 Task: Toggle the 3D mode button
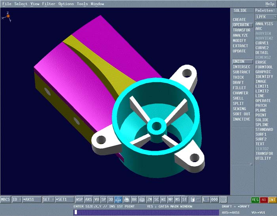coord(111,200)
